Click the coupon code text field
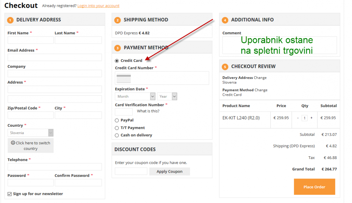 [x=131, y=171]
